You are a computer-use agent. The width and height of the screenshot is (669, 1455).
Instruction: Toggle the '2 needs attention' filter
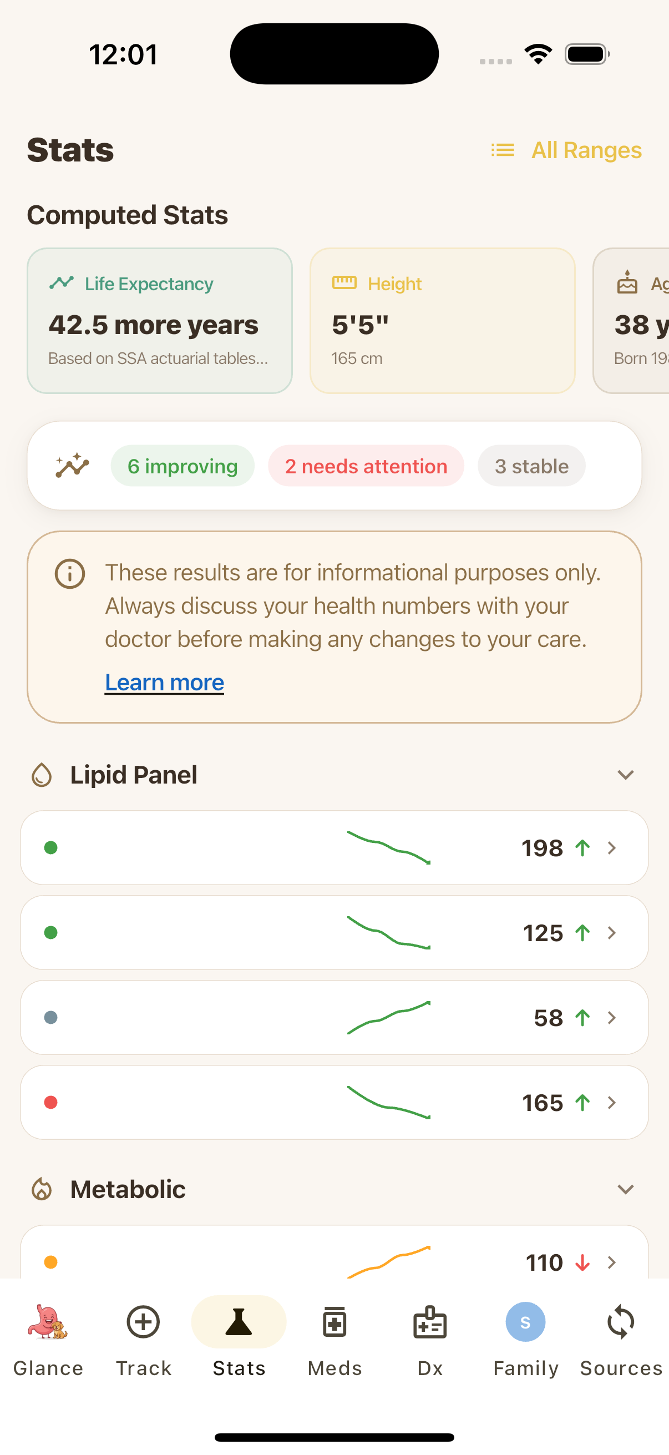point(366,466)
